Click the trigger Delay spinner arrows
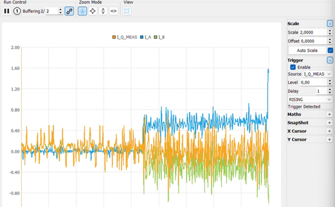 [x=330, y=91]
